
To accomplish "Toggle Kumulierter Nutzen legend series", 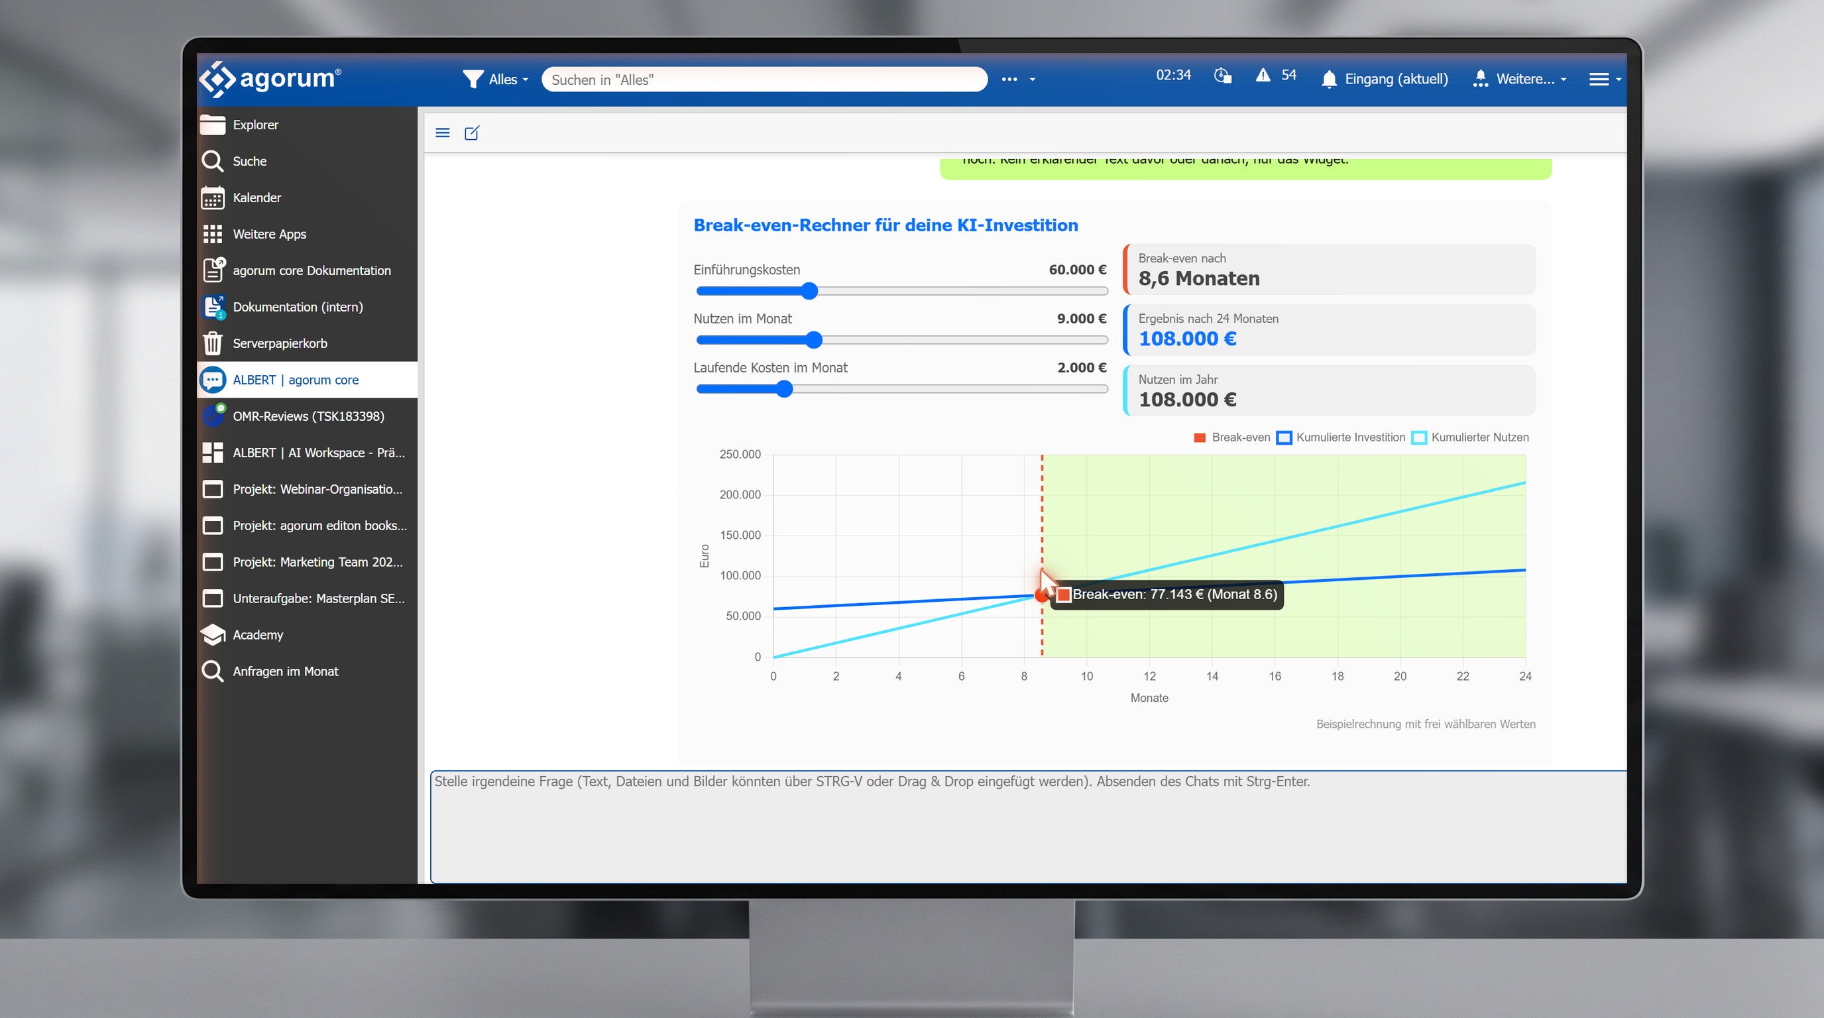I will click(1471, 437).
